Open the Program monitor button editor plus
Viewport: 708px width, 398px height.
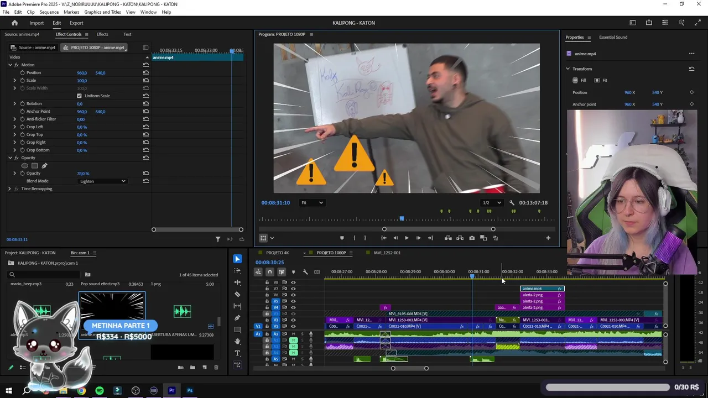[548, 238]
